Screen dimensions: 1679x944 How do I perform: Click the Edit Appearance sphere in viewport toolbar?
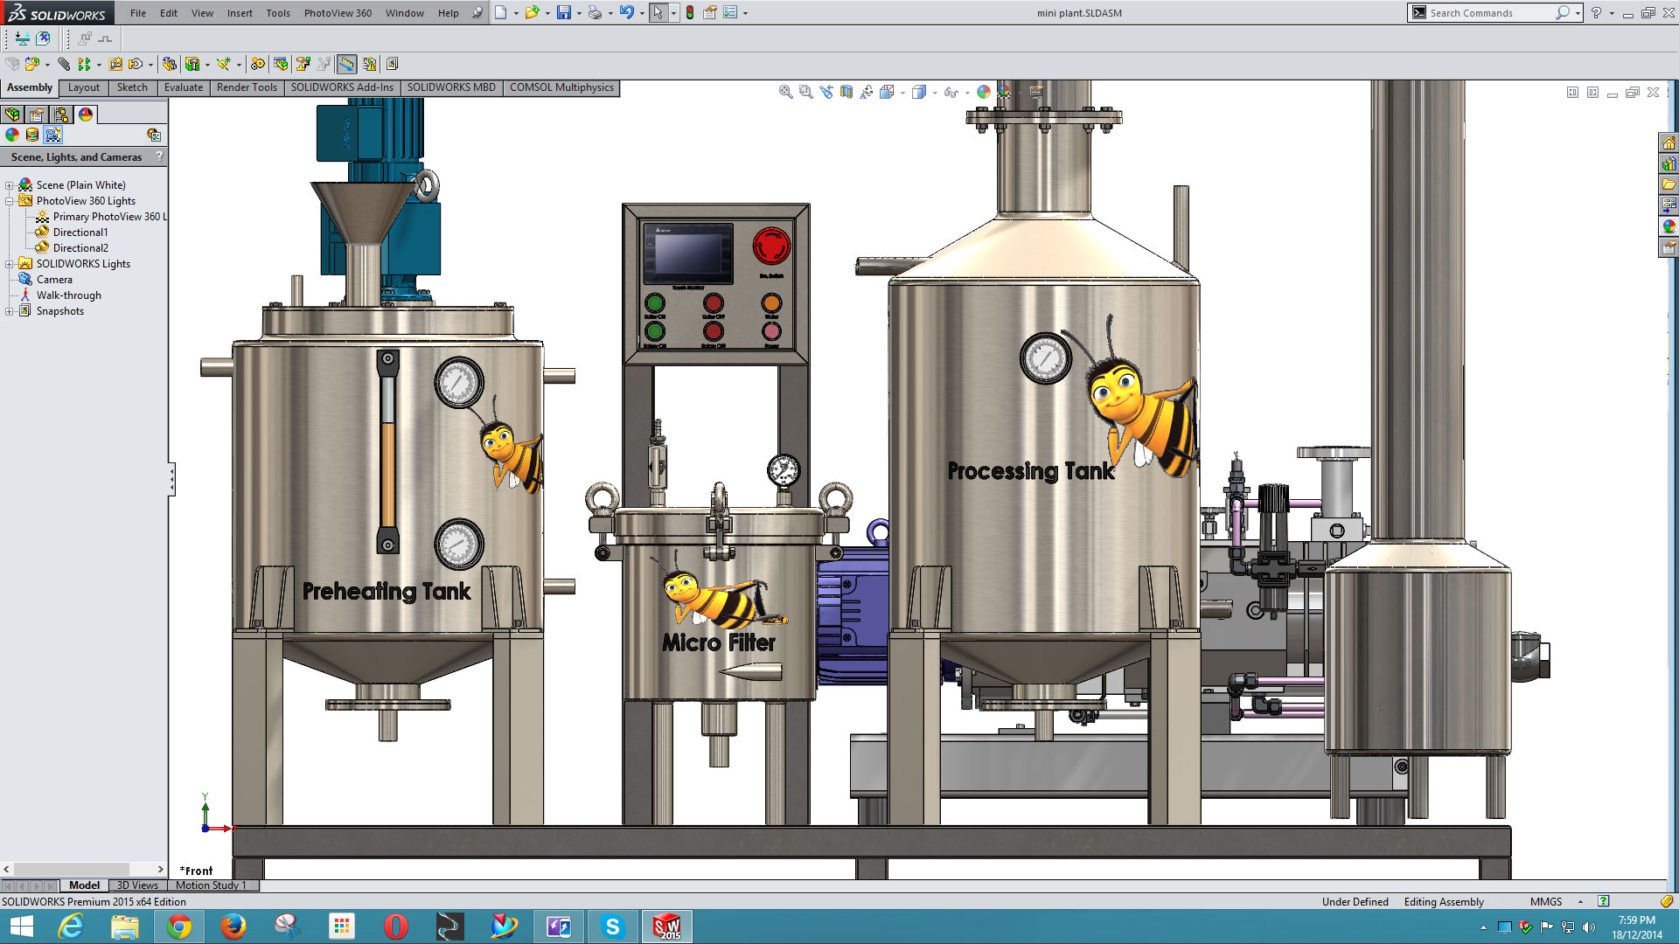(984, 92)
